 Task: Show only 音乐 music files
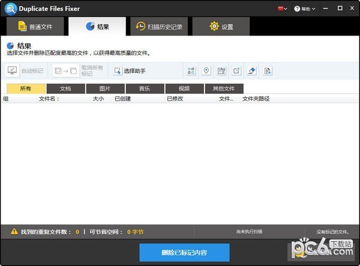(145, 89)
